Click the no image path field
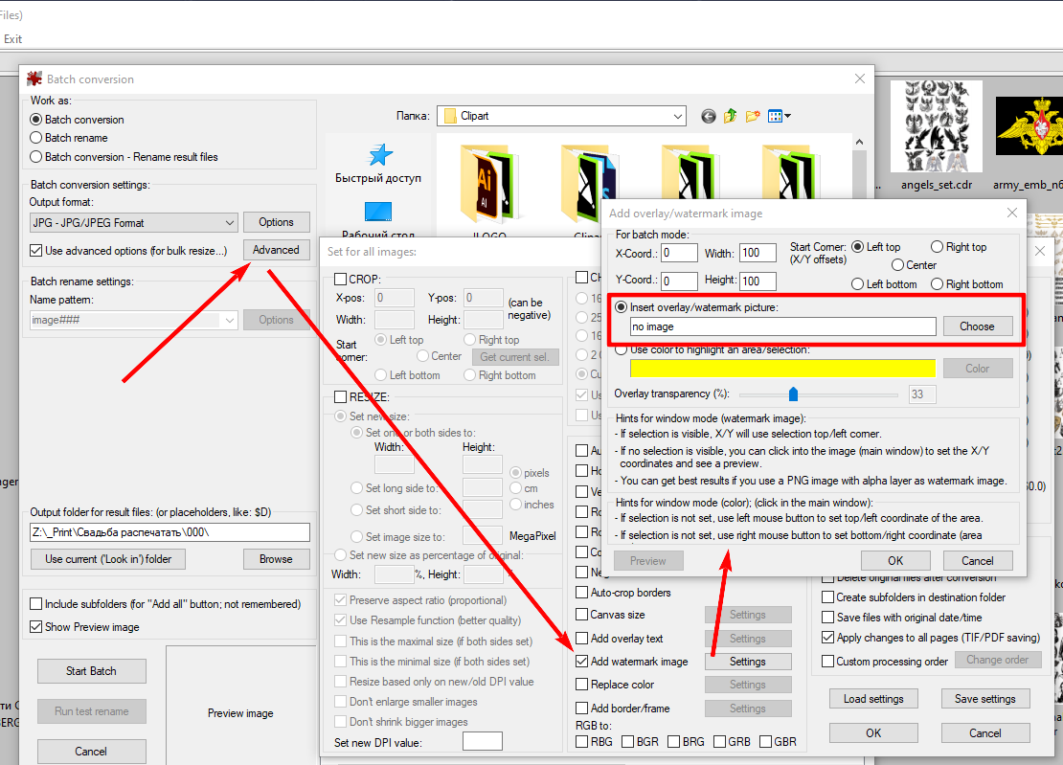 (783, 326)
